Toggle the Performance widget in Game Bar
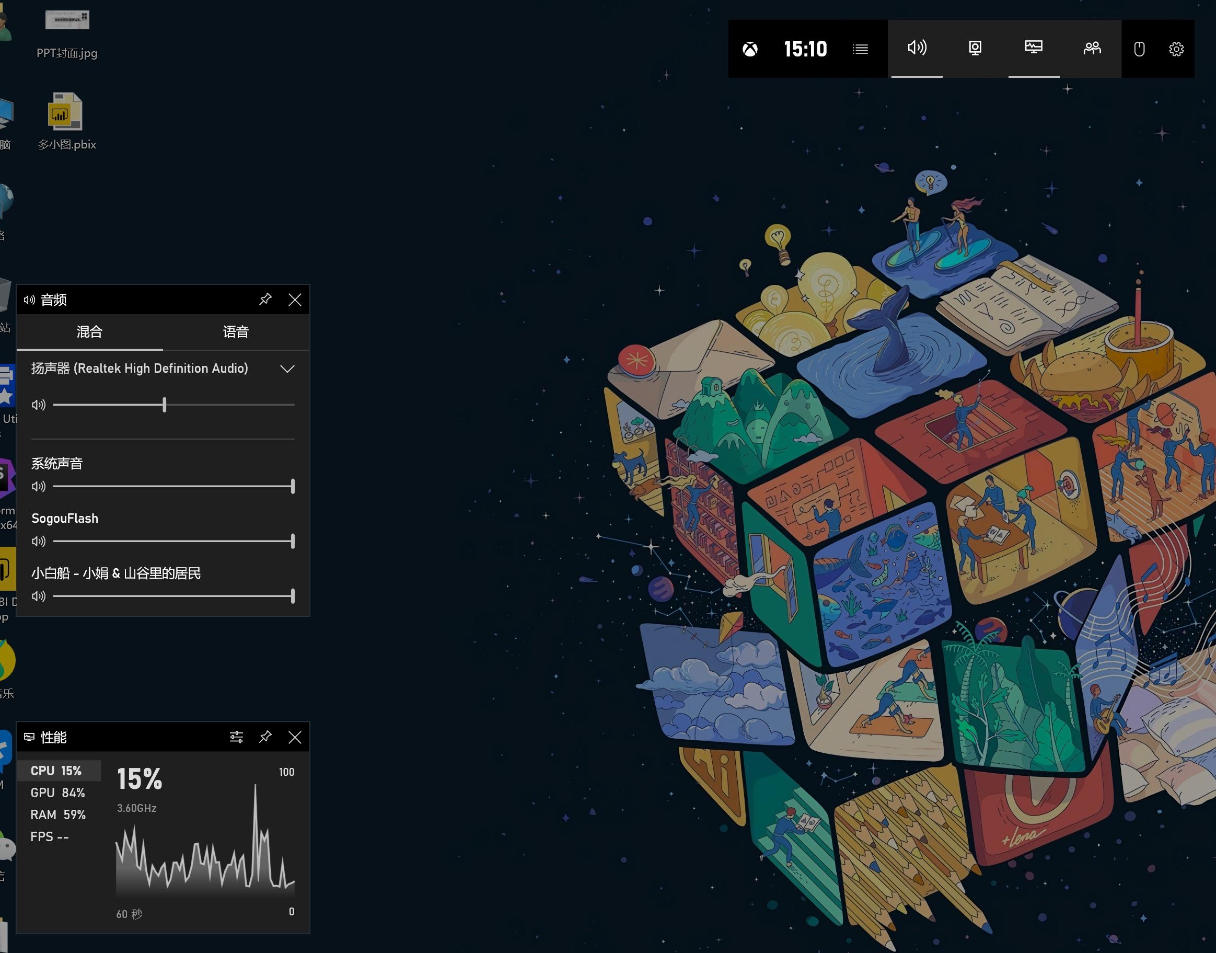The height and width of the screenshot is (953, 1216). pyautogui.click(x=1033, y=48)
